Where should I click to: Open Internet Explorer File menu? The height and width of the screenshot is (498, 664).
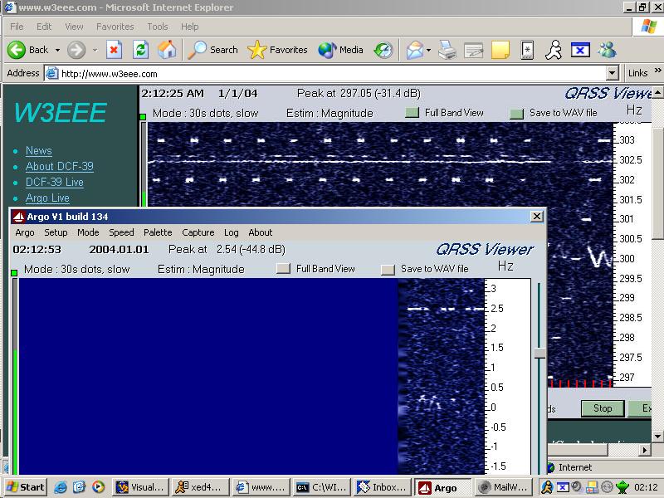(x=17, y=27)
